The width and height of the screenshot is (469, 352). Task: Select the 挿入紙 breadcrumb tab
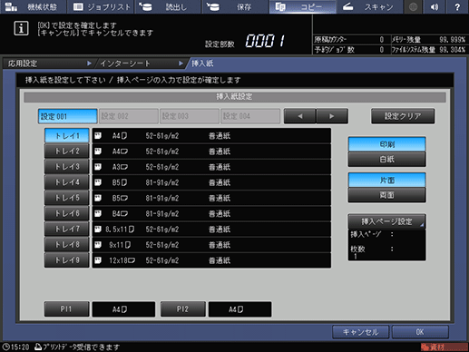tap(202, 64)
